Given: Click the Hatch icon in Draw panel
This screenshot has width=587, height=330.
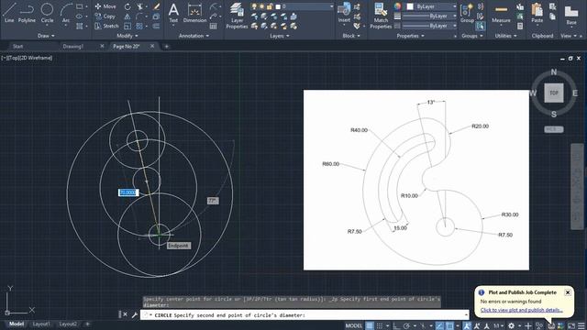Looking at the screenshot, I should [80, 27].
